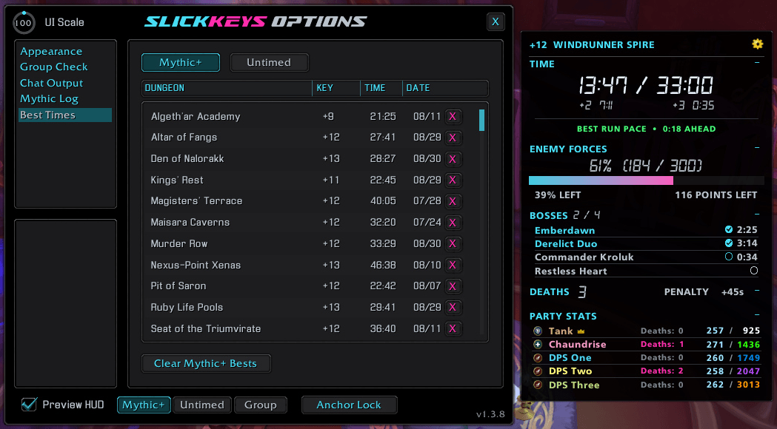Screen dimensions: 777x429
Task: Click the role icon beside DPS Two
Action: 538,371
